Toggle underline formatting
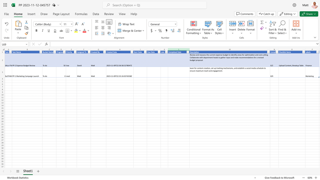 click(49, 31)
